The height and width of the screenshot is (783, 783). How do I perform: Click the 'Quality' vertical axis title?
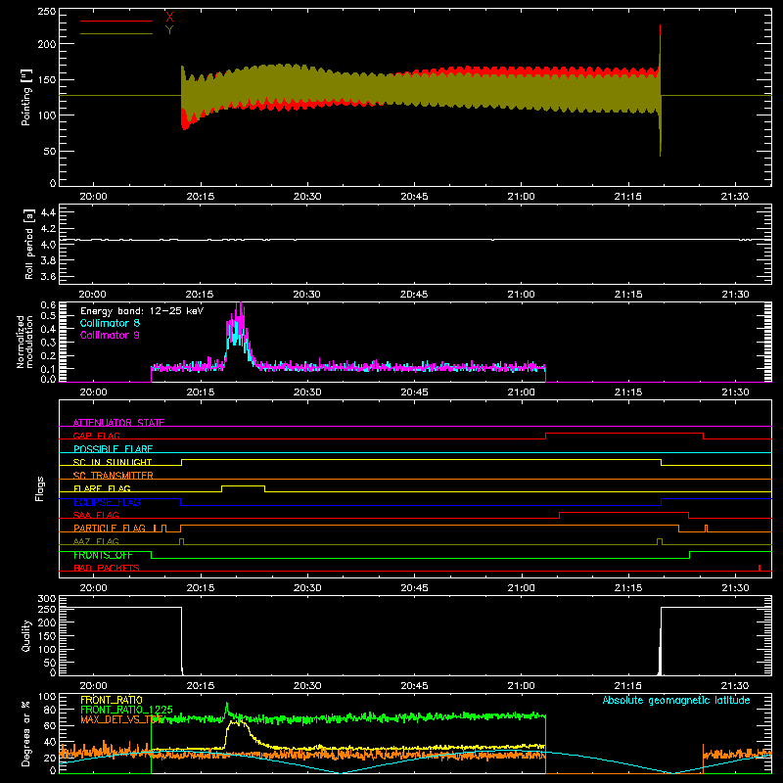[x=26, y=635]
